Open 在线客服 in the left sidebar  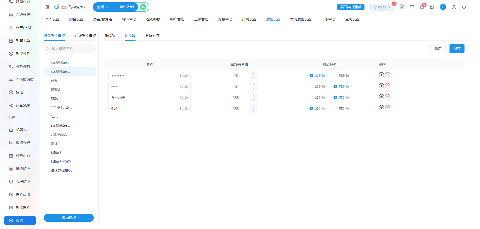[20, 15]
